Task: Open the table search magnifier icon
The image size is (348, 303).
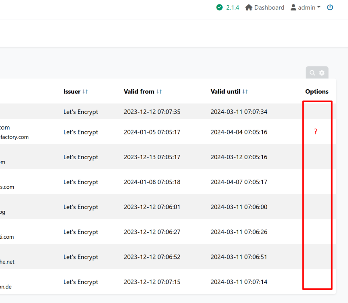Action: (312, 73)
